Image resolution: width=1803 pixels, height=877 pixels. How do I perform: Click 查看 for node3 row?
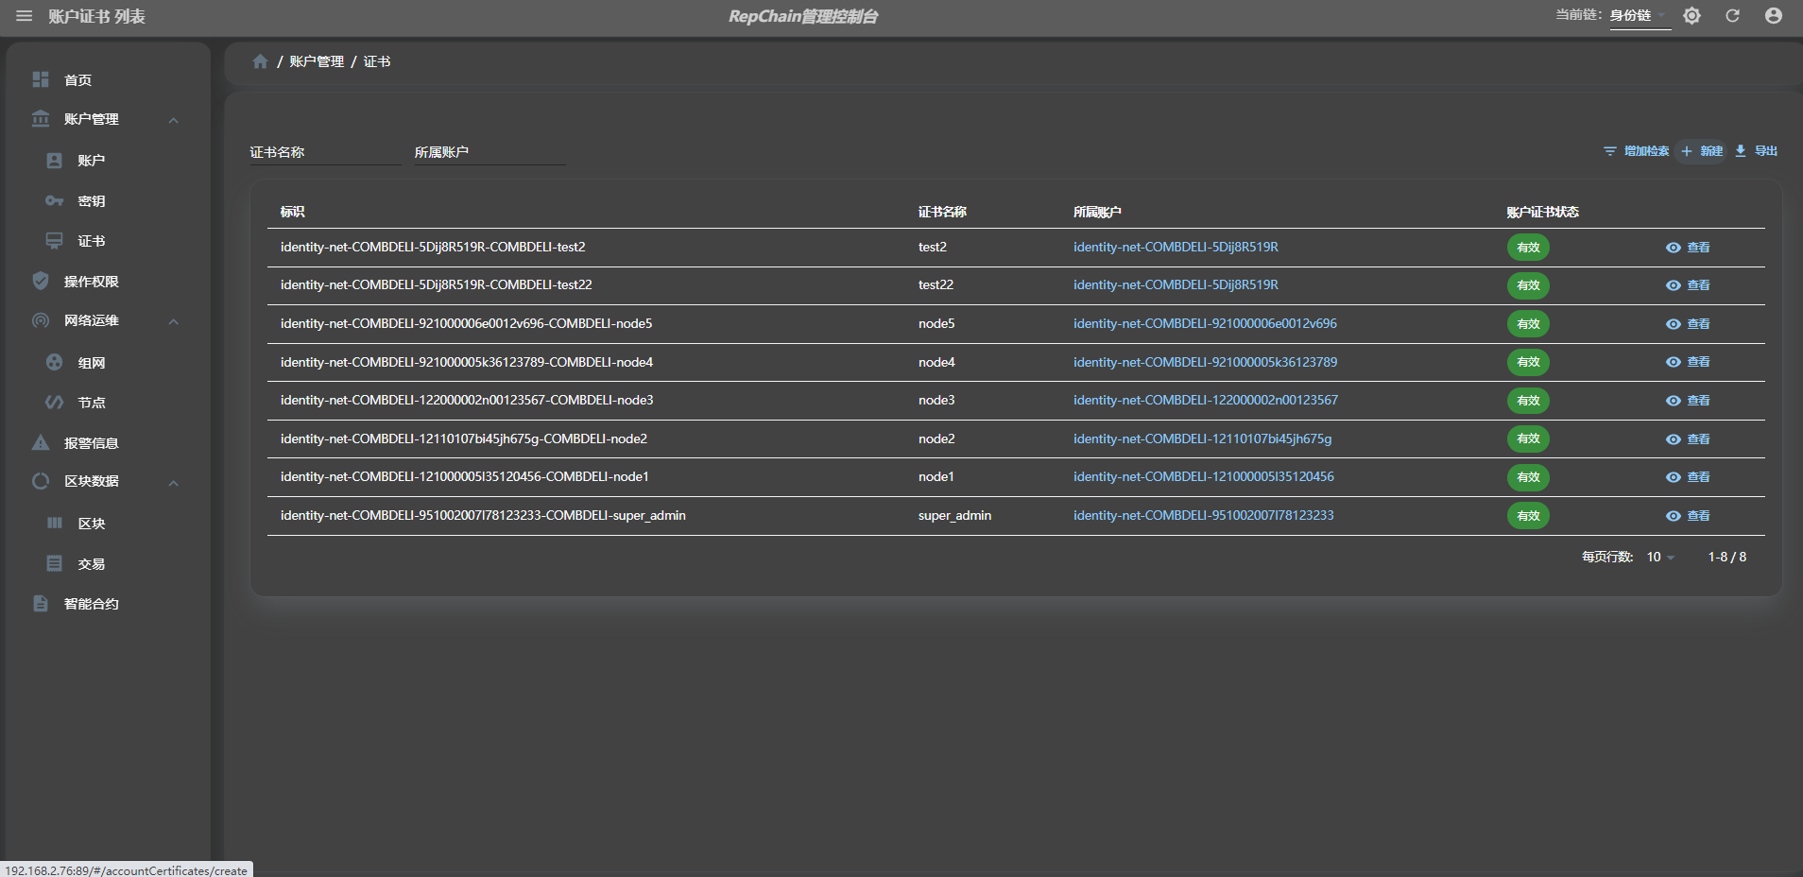[1688, 401]
